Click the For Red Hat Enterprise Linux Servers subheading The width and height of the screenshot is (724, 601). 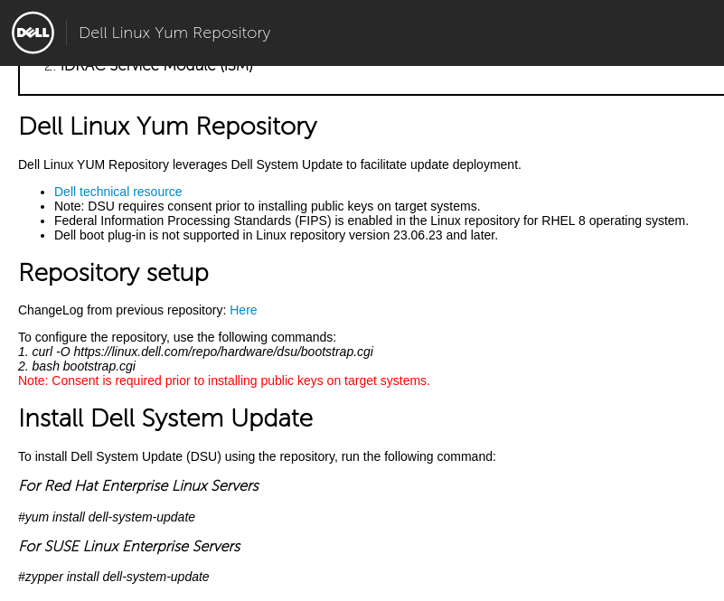139,486
